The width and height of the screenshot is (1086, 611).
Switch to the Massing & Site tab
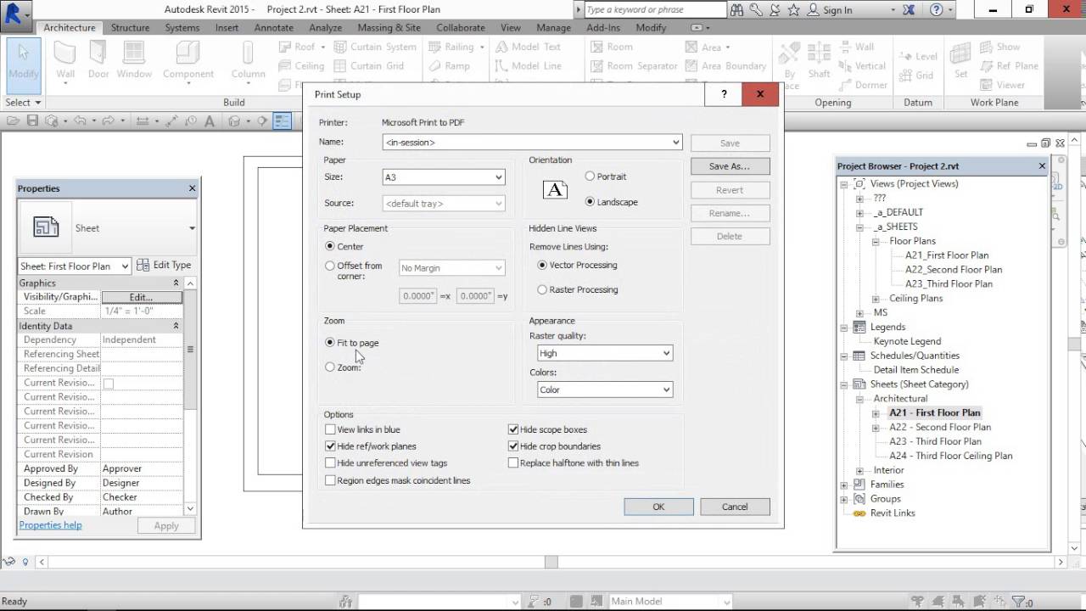click(x=389, y=27)
